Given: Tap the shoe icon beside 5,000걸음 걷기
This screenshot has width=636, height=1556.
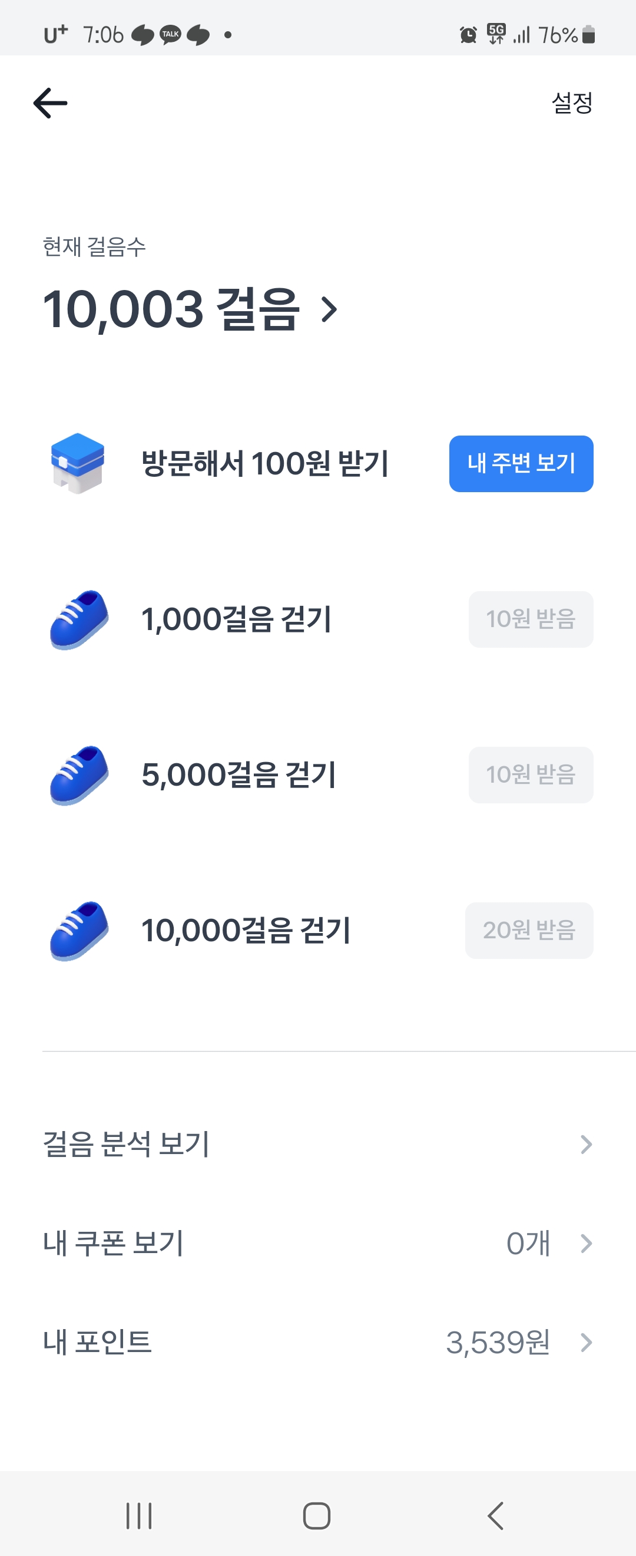Looking at the screenshot, I should point(79,775).
